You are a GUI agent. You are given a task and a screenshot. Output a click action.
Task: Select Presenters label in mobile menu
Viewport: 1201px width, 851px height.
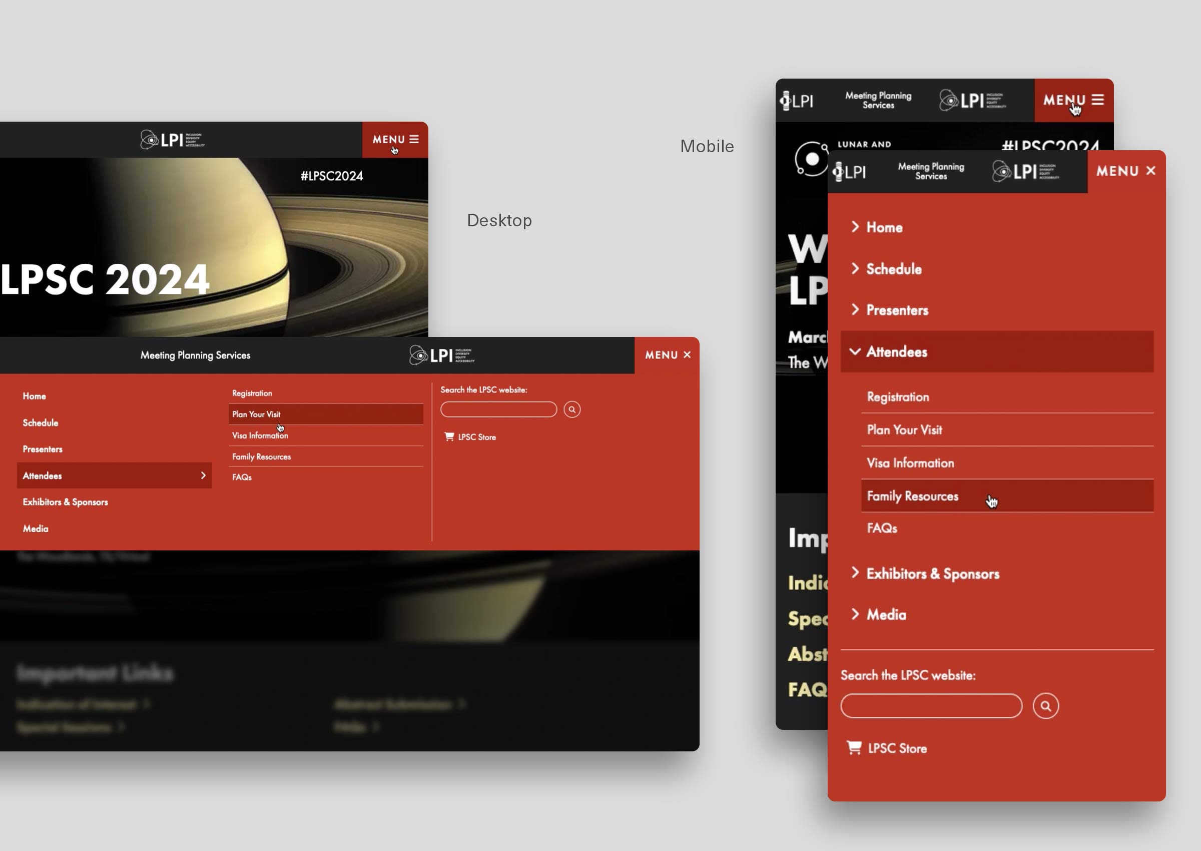pyautogui.click(x=897, y=310)
